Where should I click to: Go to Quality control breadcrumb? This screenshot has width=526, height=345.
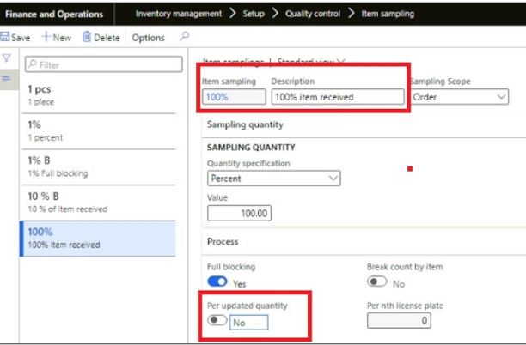[313, 14]
